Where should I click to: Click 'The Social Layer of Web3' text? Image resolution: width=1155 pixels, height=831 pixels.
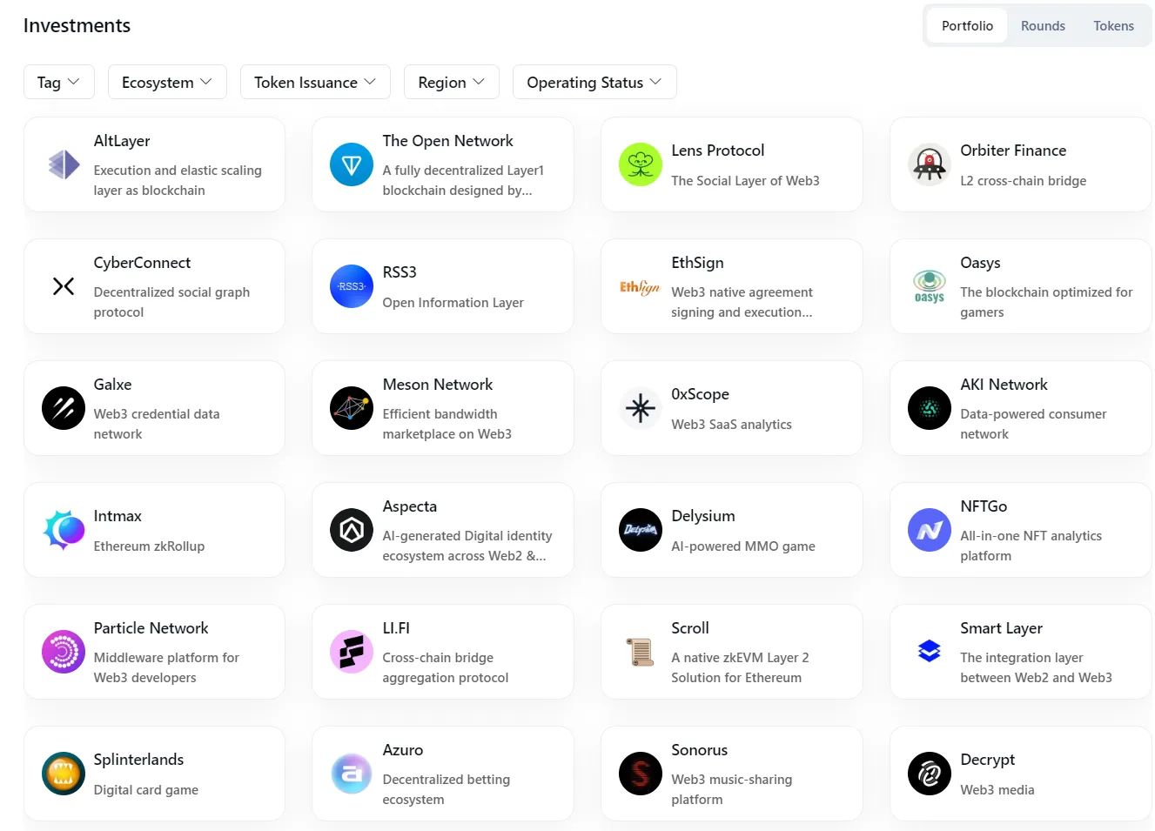coord(745,181)
